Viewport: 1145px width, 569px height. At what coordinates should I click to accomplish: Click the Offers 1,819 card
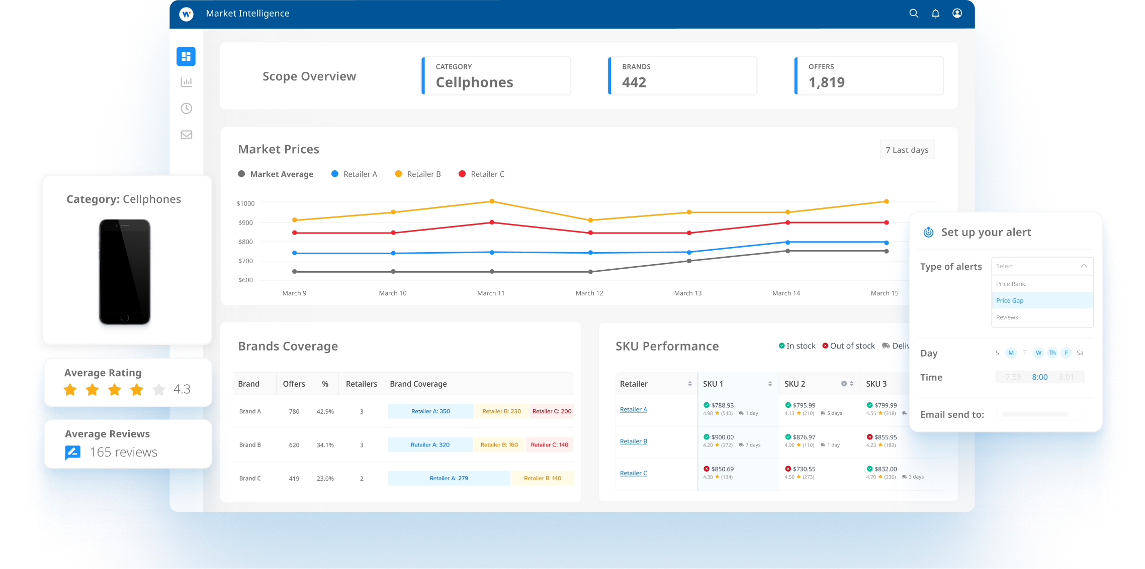(x=869, y=76)
